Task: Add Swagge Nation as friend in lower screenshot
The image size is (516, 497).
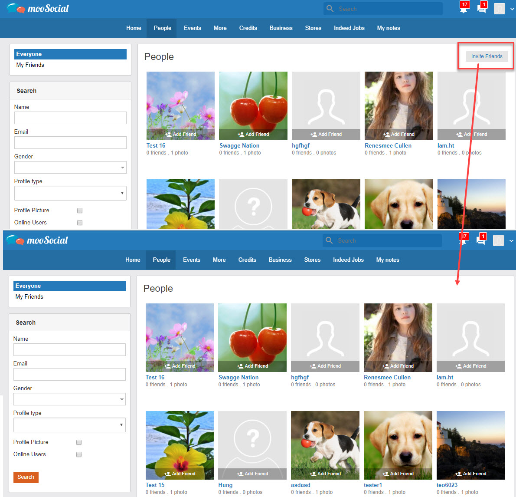Action: tap(253, 366)
